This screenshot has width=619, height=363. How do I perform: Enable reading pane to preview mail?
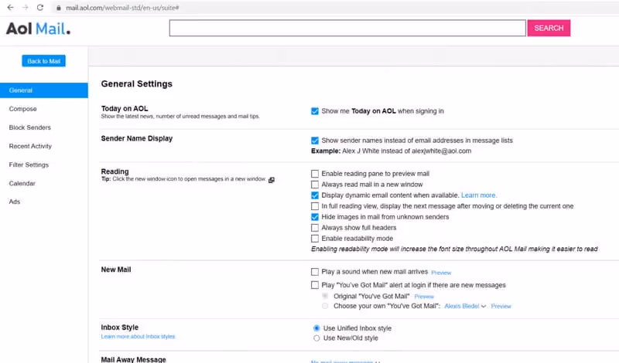click(315, 174)
